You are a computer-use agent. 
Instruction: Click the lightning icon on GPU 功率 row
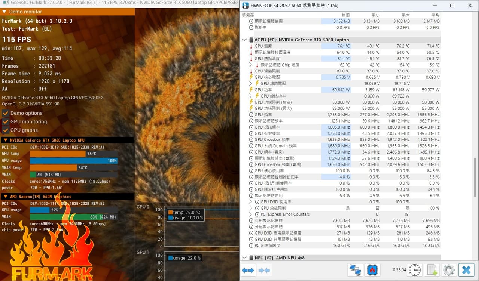251,90
